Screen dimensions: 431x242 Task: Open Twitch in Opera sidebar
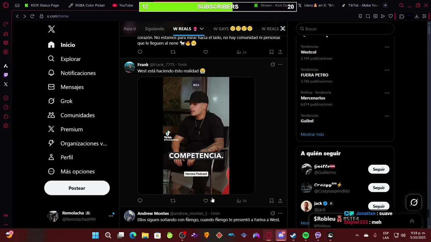[x=6, y=75]
